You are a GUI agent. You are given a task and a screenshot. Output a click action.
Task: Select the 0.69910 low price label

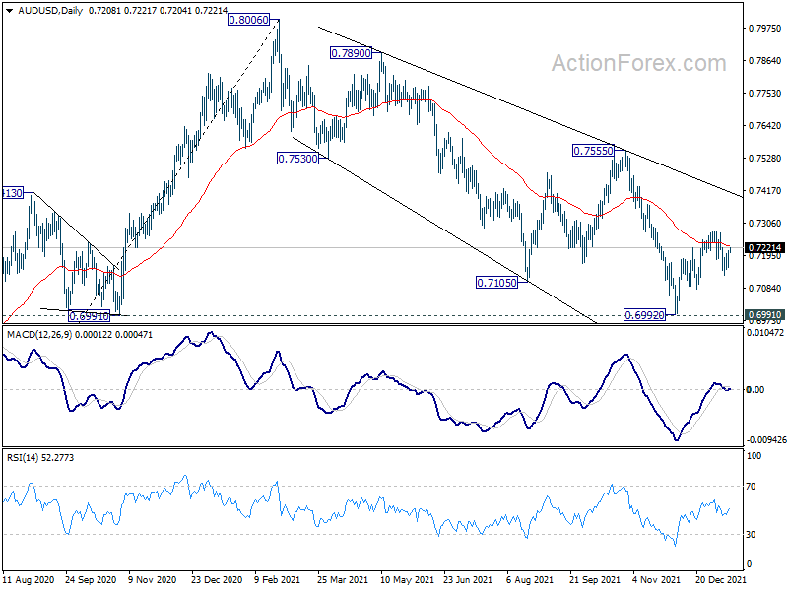click(x=89, y=316)
